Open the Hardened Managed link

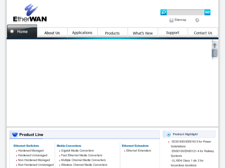(31, 150)
